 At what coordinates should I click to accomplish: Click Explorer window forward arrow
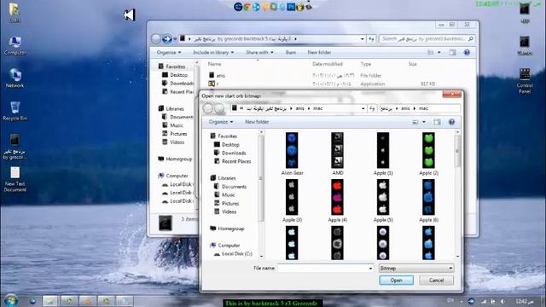167,39
